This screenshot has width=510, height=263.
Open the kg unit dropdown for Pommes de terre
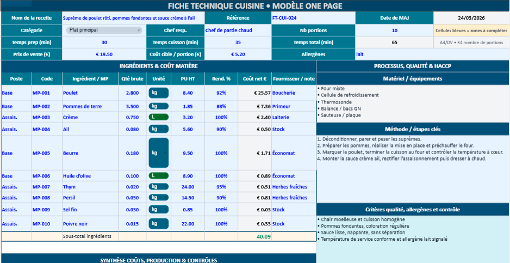point(158,106)
